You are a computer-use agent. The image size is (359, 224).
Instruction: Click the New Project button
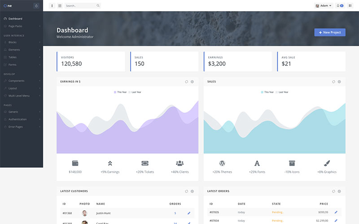(330, 32)
